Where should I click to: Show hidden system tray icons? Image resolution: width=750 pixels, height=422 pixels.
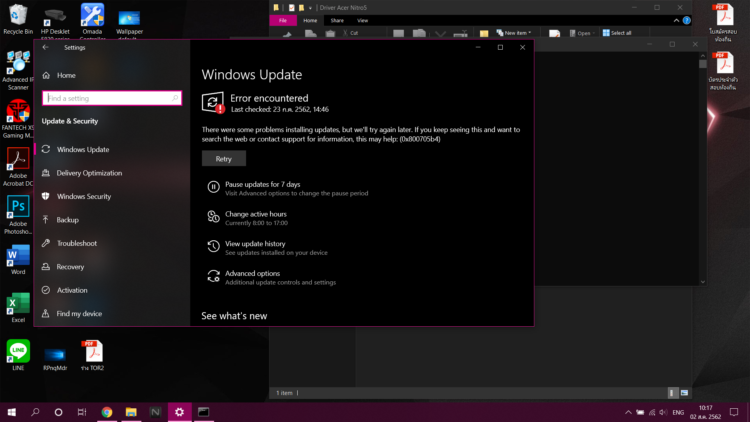click(628, 412)
